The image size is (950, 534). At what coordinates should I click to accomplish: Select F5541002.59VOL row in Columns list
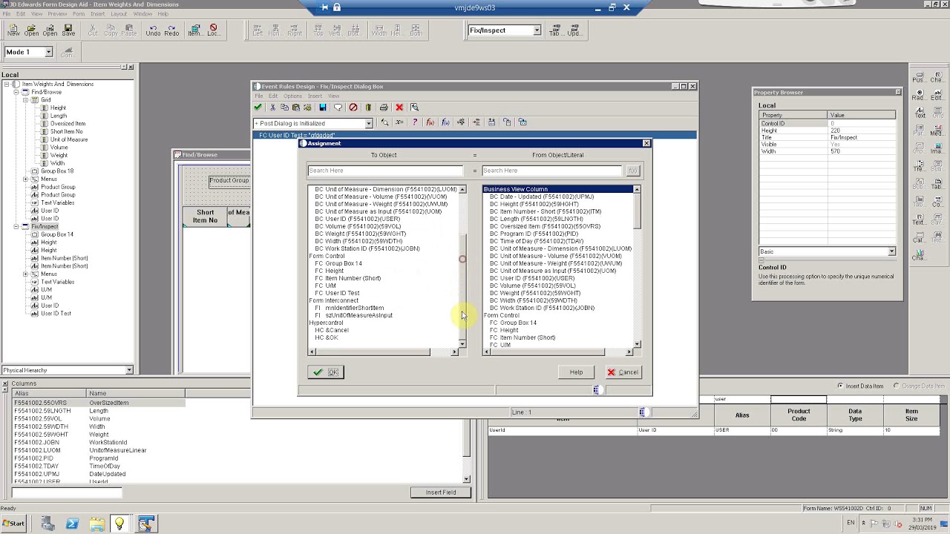click(98, 419)
